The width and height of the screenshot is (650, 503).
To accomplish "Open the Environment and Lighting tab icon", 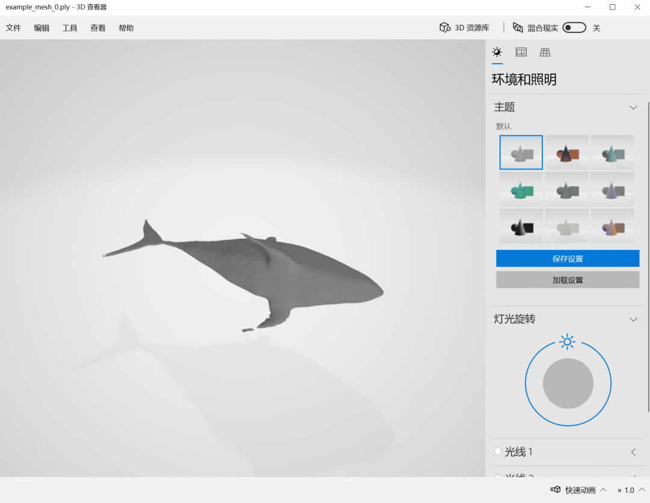I will click(x=497, y=52).
